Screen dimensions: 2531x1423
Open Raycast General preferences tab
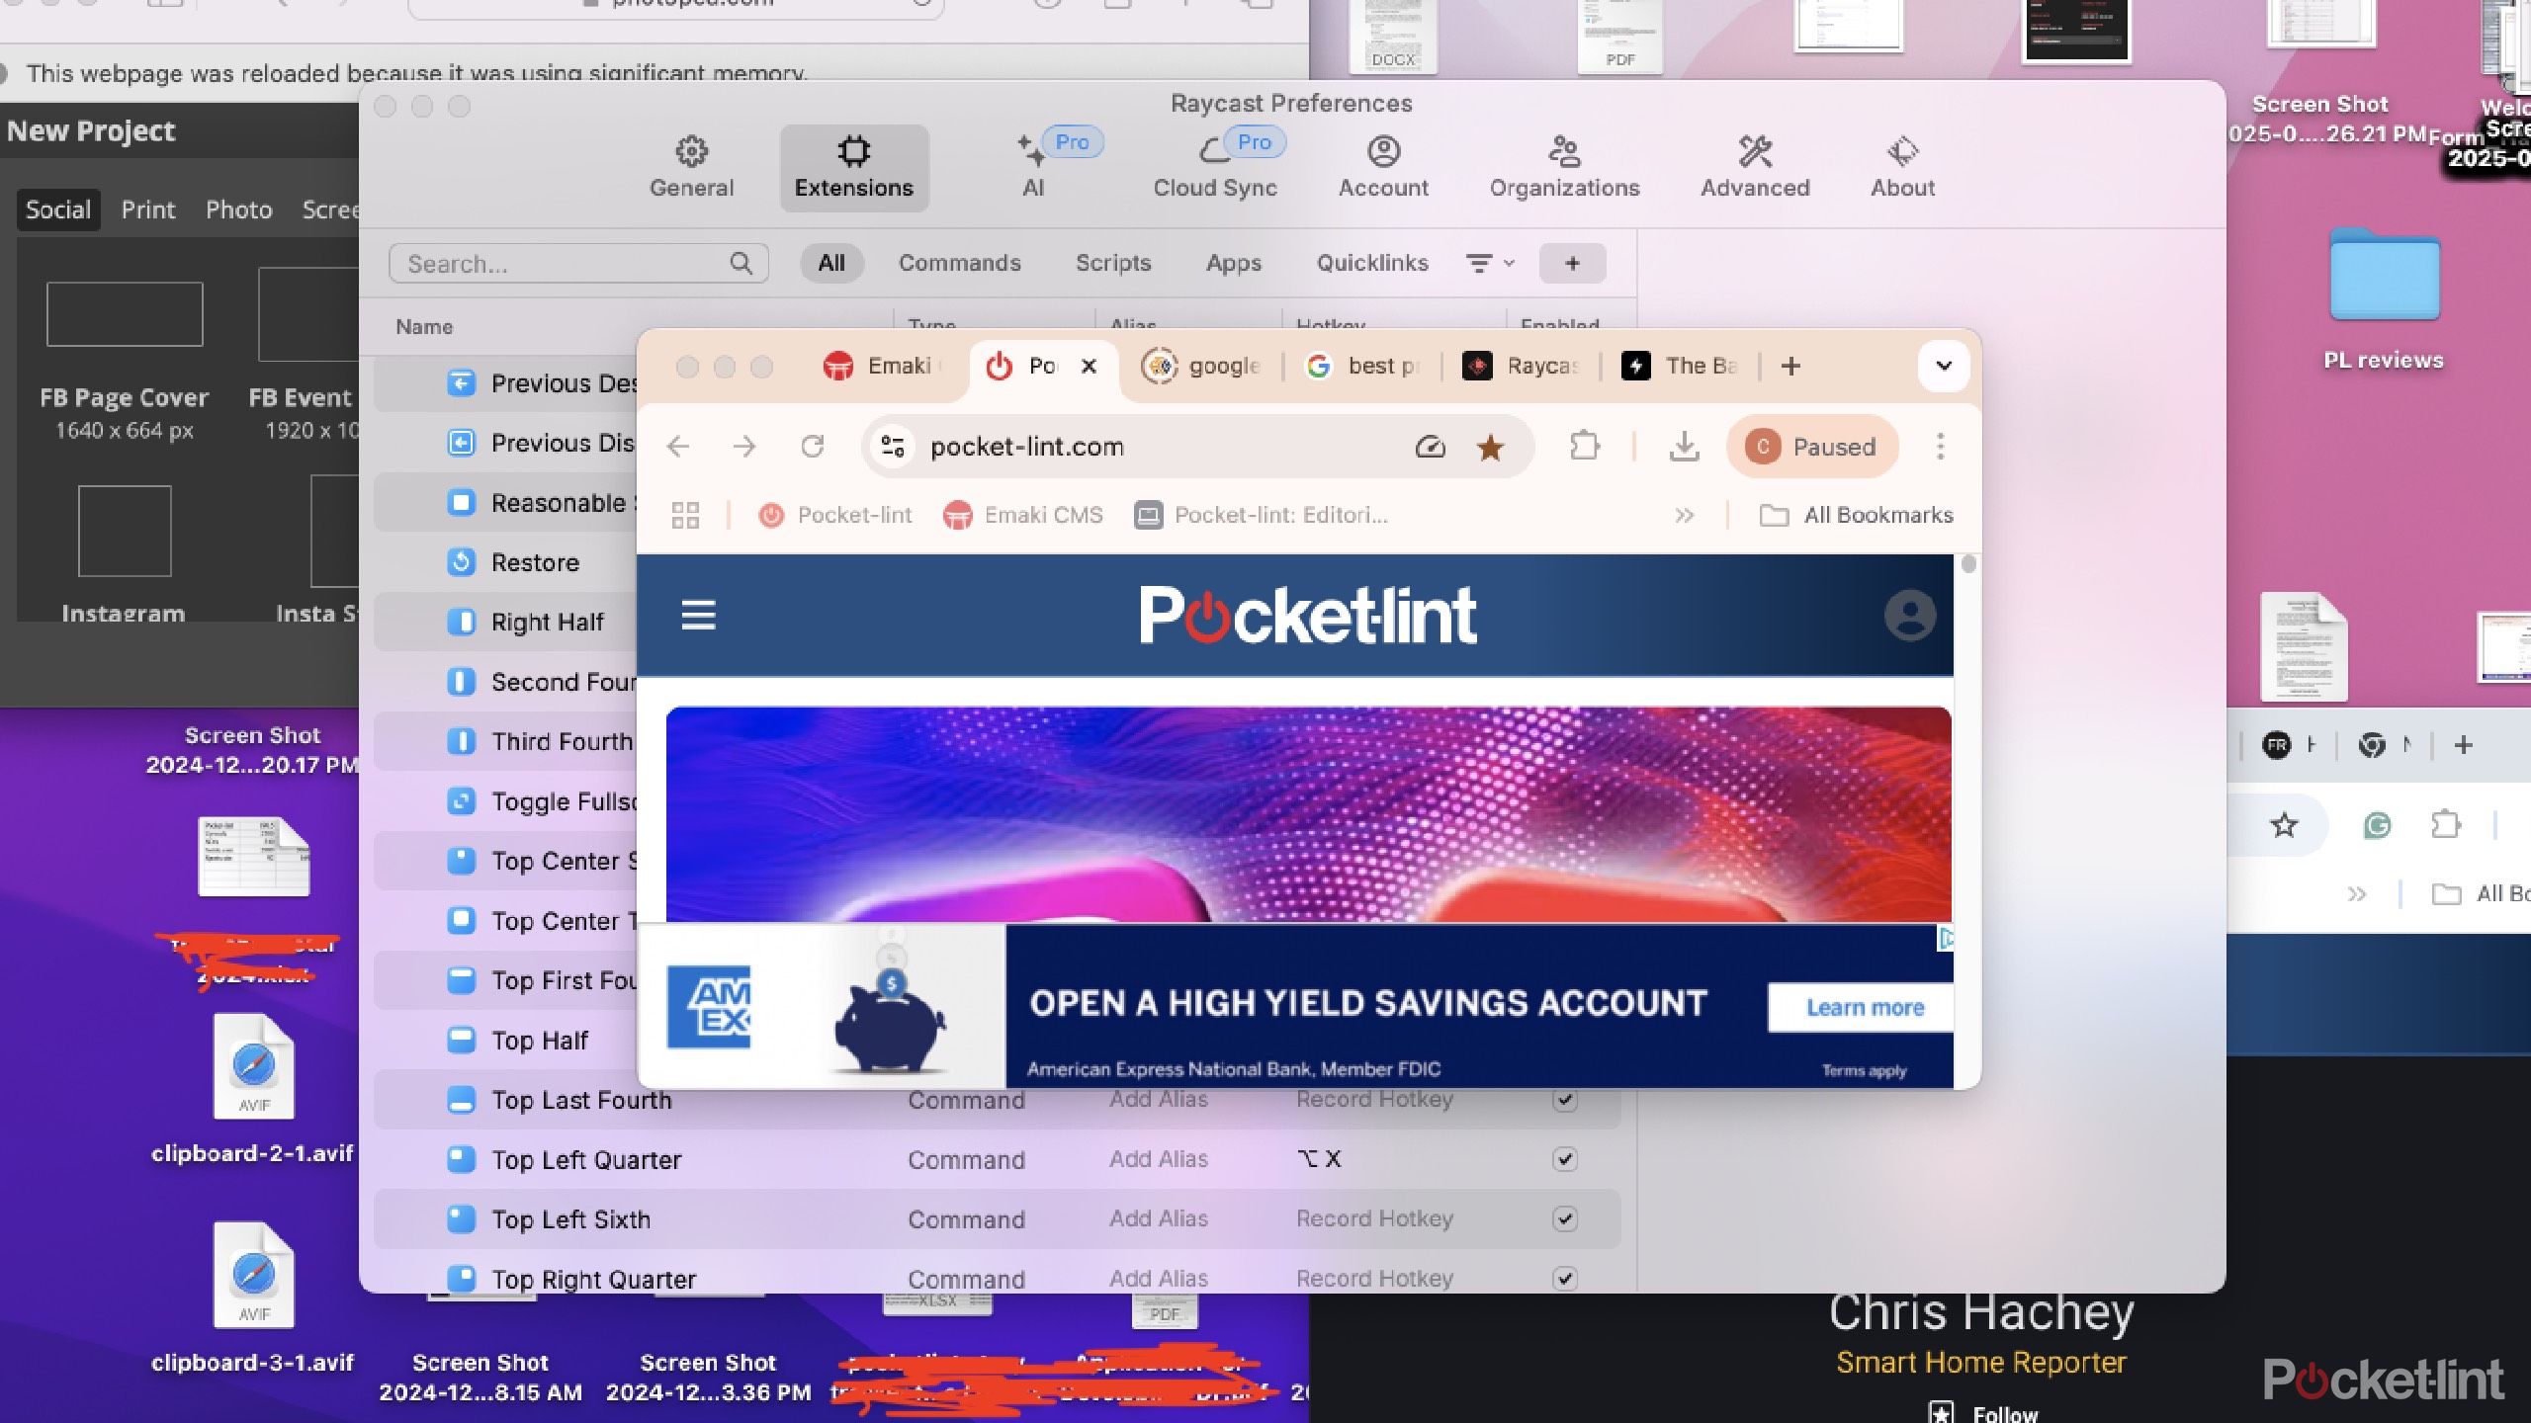tap(690, 162)
